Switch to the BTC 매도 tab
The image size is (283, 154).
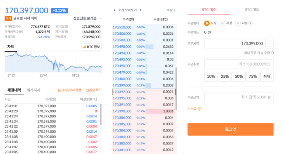click(x=252, y=10)
